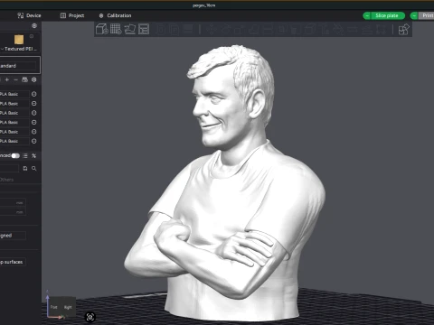This screenshot has width=434, height=325.
Task: Select the Scale tool in the toolbar
Action: pyautogui.click(x=239, y=29)
